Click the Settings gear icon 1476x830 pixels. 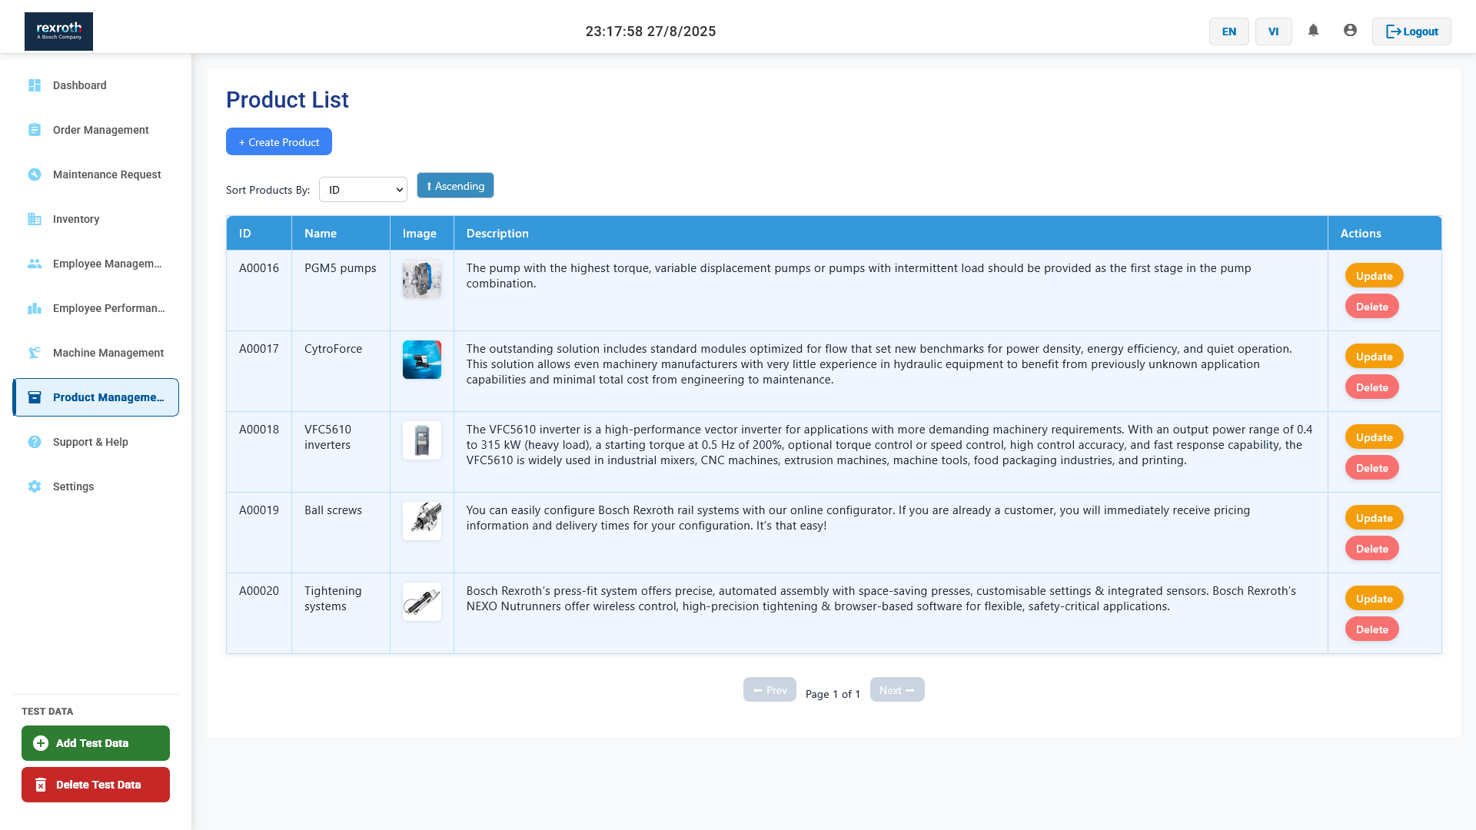tap(35, 486)
